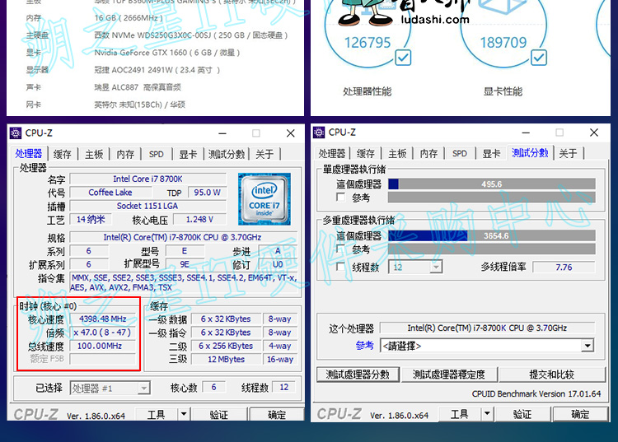
Task: Click 工具 button in right CPU-Z window
Action: coord(460,413)
